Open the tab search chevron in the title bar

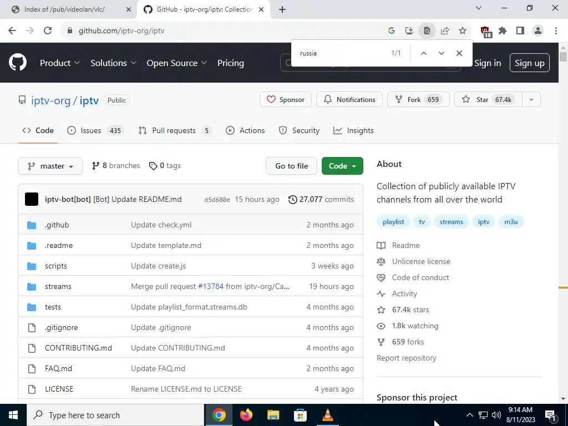click(x=479, y=8)
